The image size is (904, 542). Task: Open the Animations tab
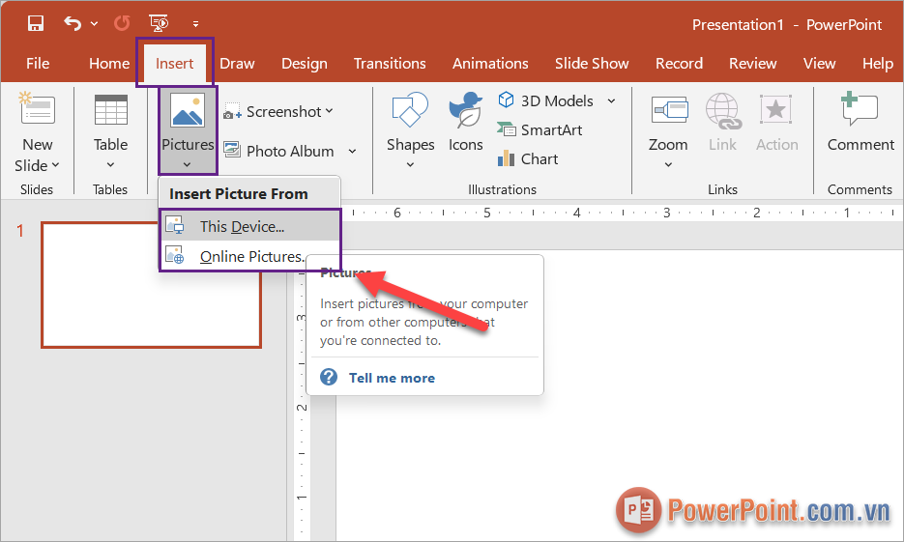[490, 64]
